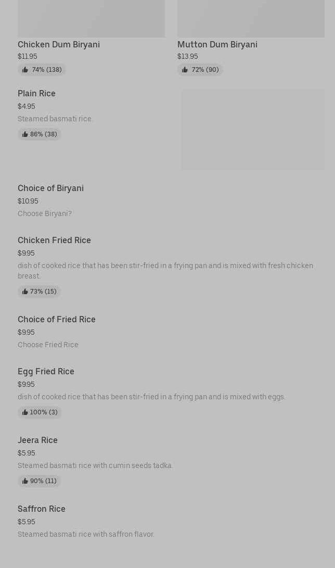Choose the Jeera Rice item
Screen dimensions: 335x568
(x=37, y=440)
